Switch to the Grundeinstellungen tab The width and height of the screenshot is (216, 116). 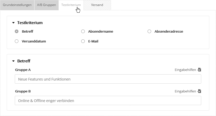17,5
